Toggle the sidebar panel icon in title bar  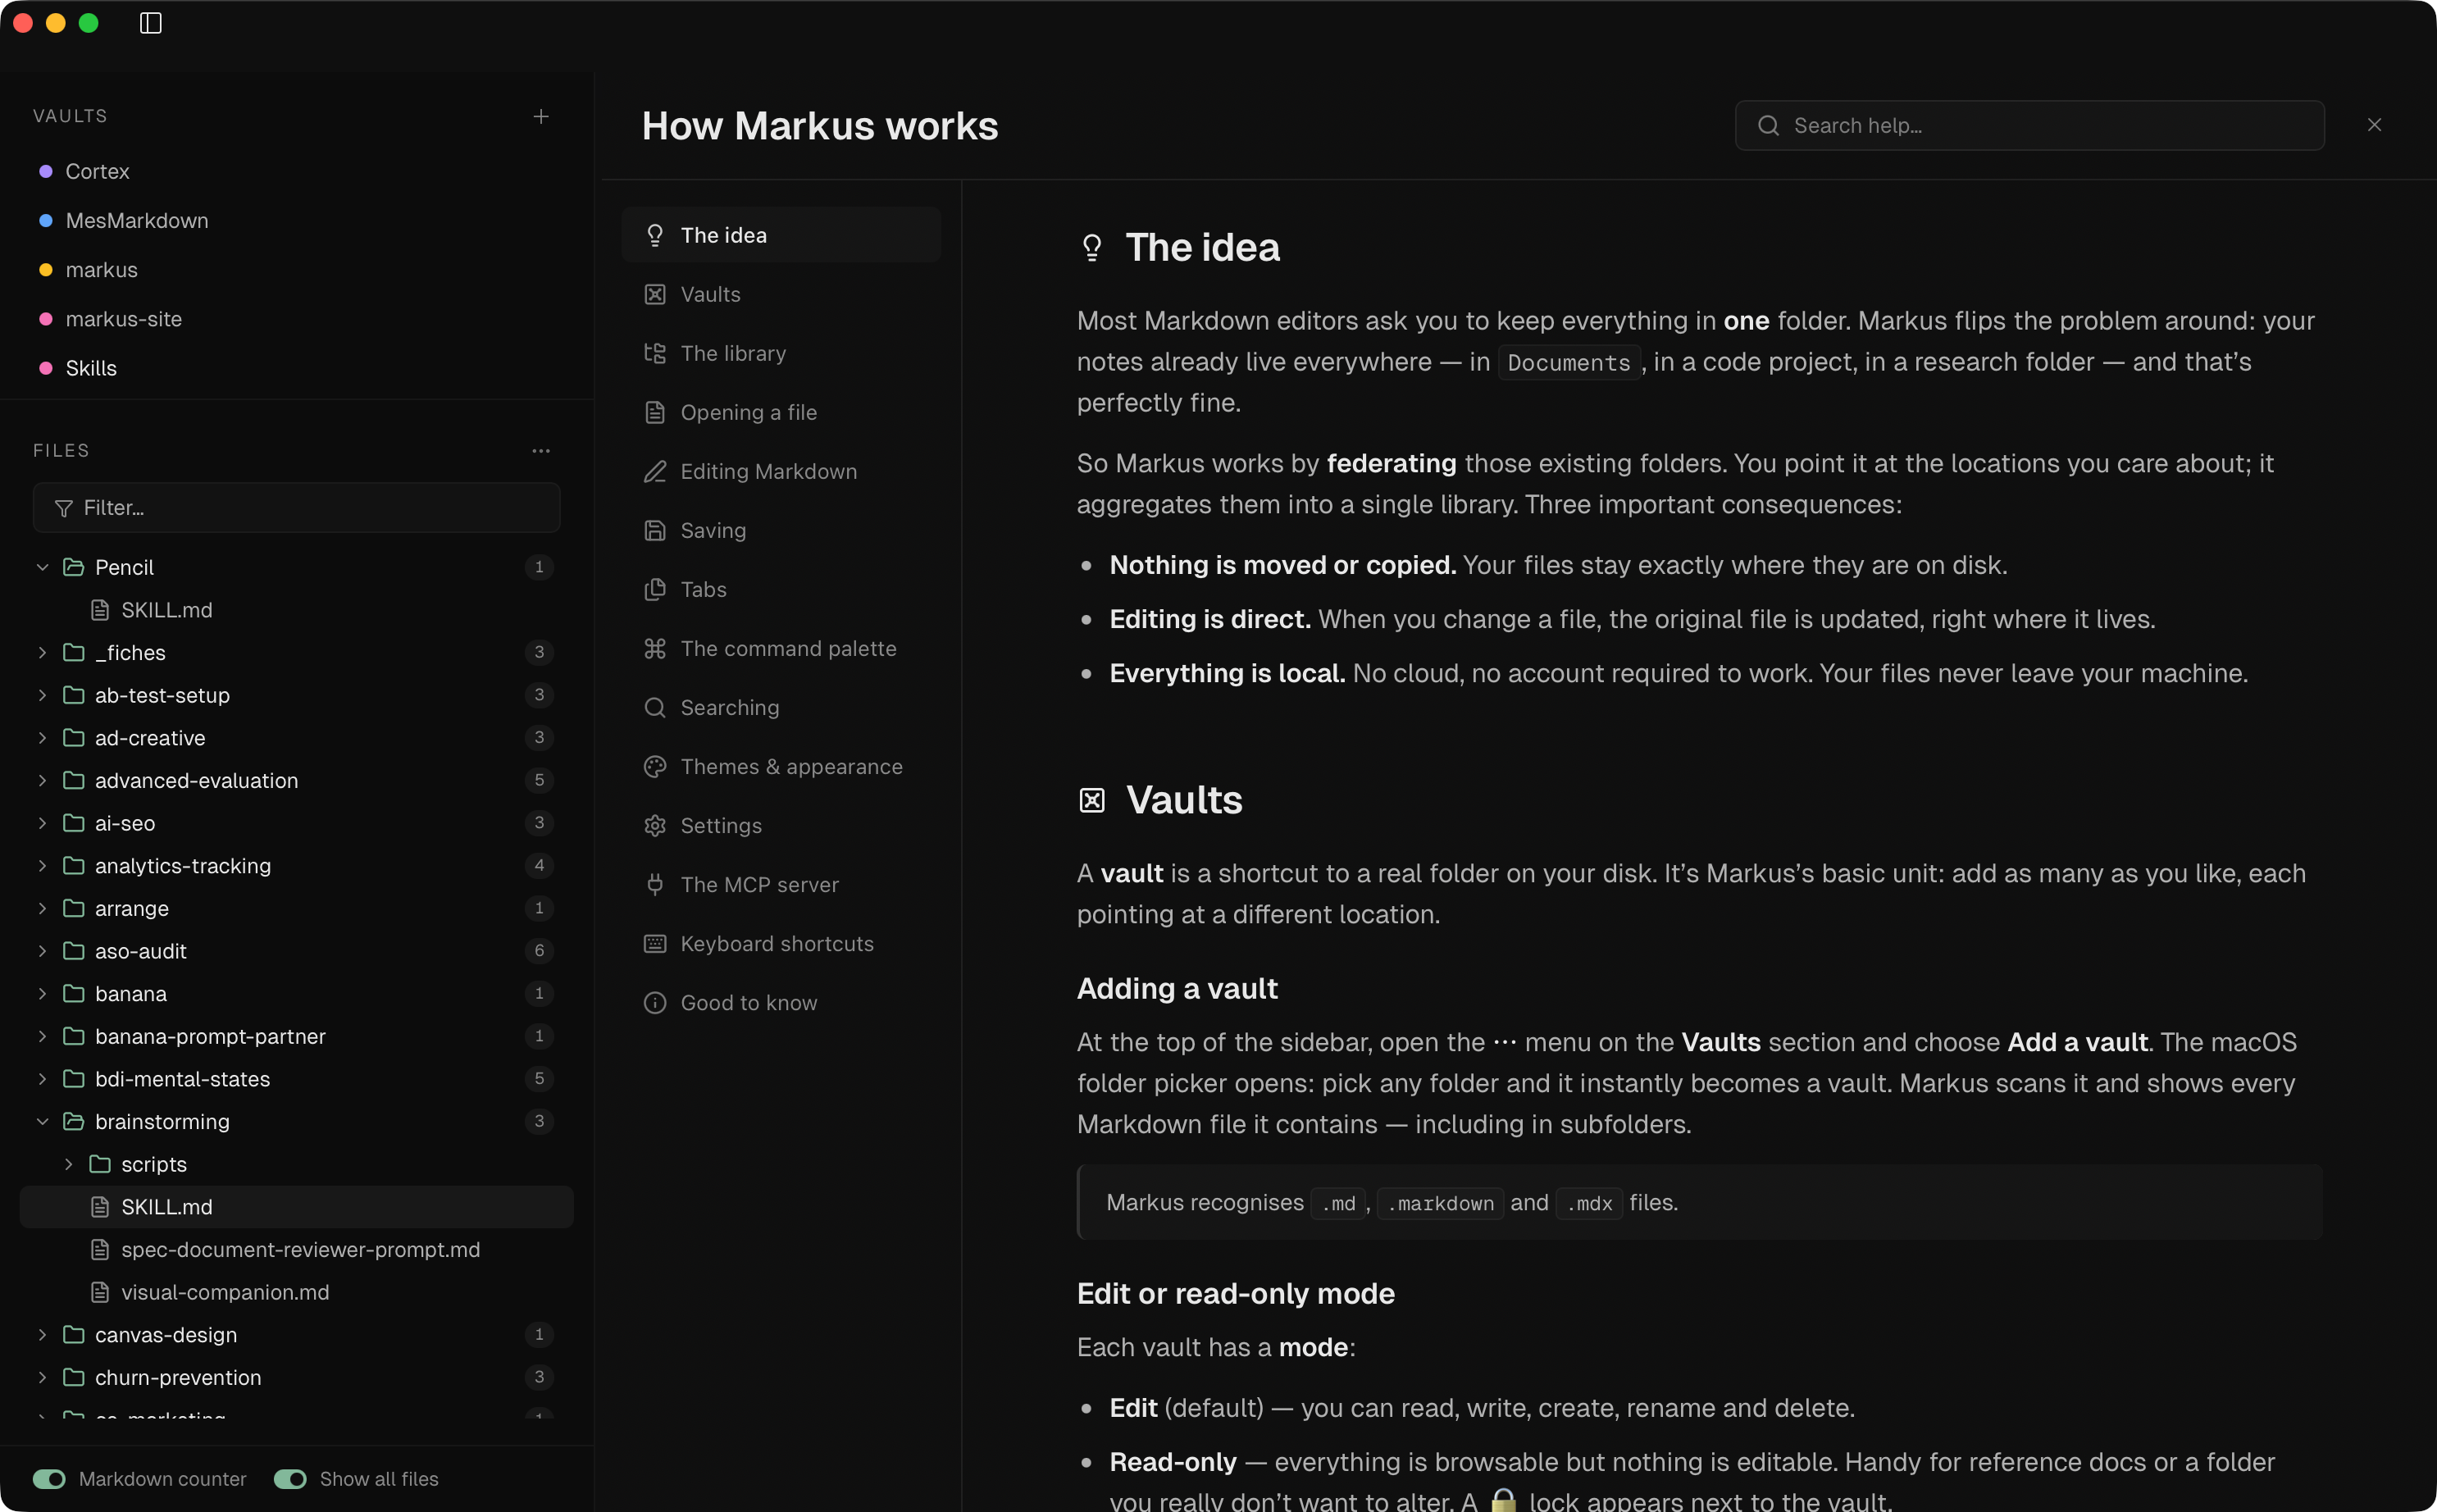151,23
